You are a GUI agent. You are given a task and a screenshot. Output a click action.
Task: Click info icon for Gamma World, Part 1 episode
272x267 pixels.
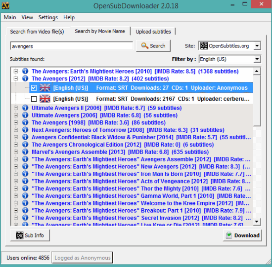[x=25, y=195]
